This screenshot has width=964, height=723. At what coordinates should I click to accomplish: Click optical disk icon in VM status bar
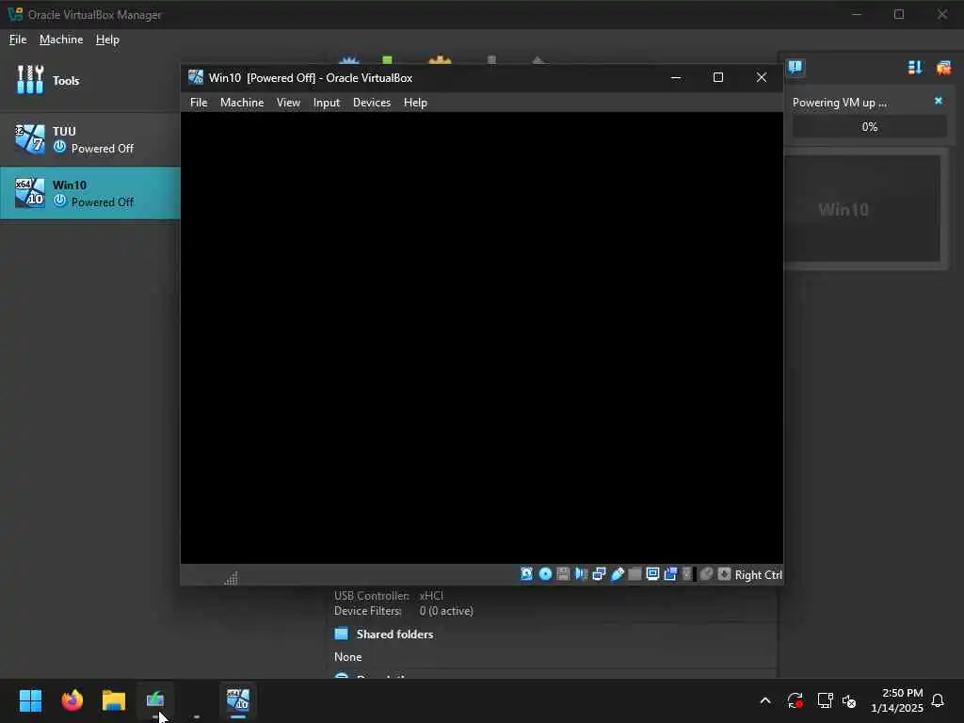click(x=545, y=574)
